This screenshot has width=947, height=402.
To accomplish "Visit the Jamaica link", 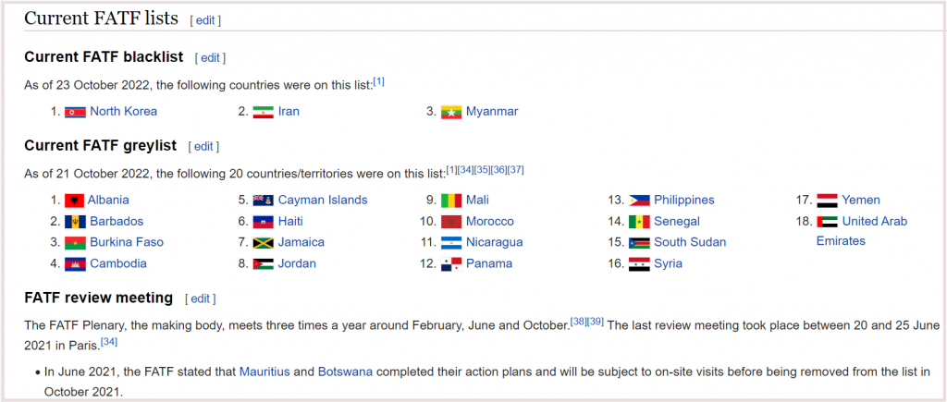I will pyautogui.click(x=301, y=243).
